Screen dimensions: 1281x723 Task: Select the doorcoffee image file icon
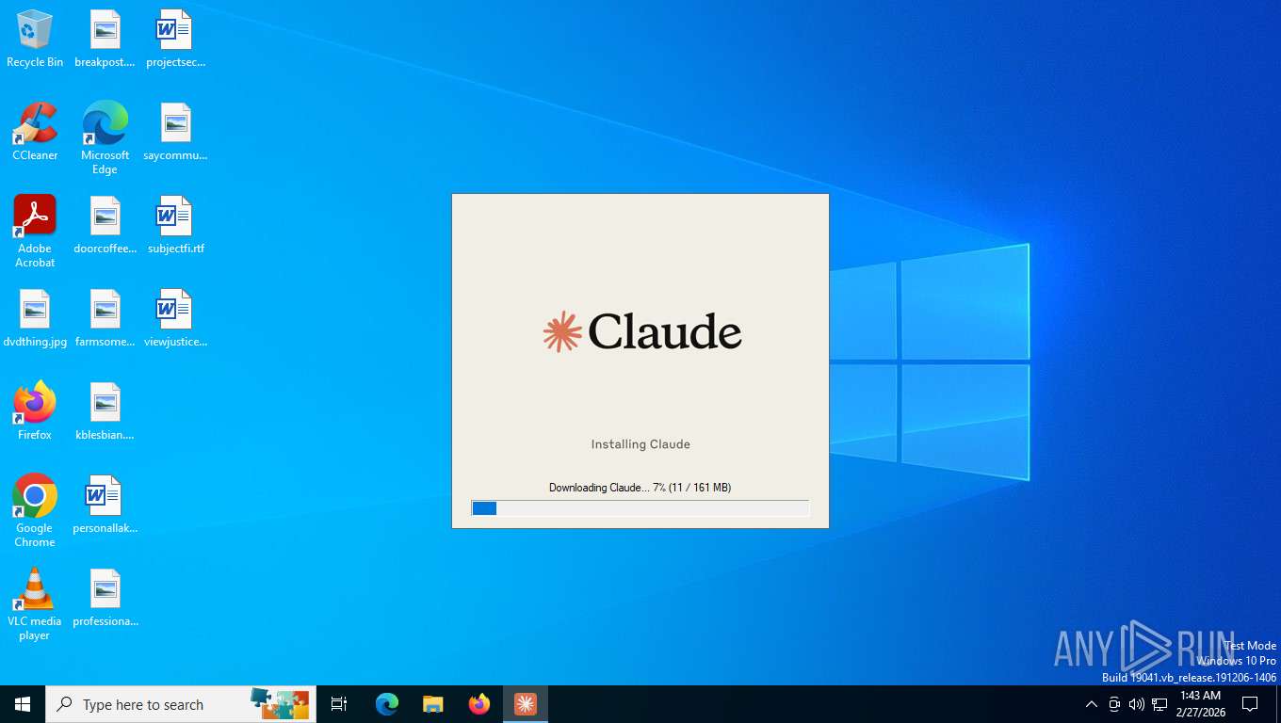105,225
